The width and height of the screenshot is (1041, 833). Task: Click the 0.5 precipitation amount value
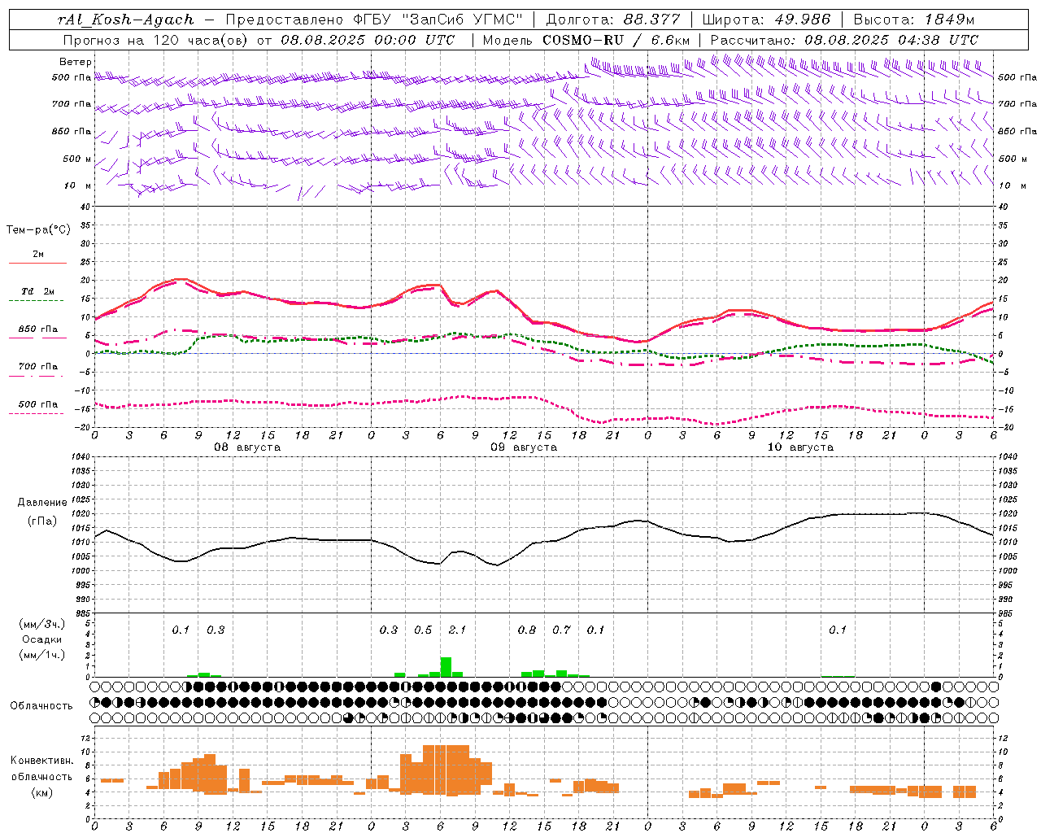(x=423, y=630)
